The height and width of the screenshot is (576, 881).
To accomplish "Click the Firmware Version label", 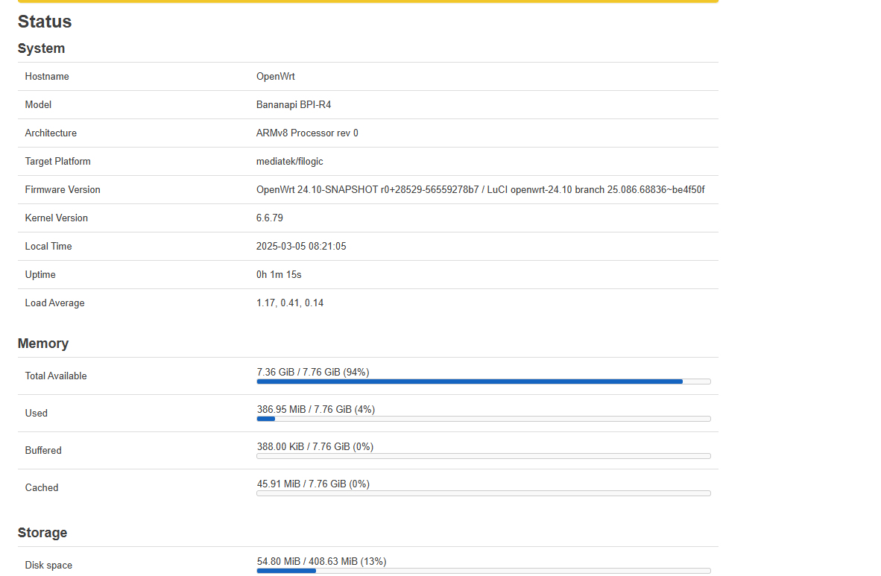I will 63,189.
